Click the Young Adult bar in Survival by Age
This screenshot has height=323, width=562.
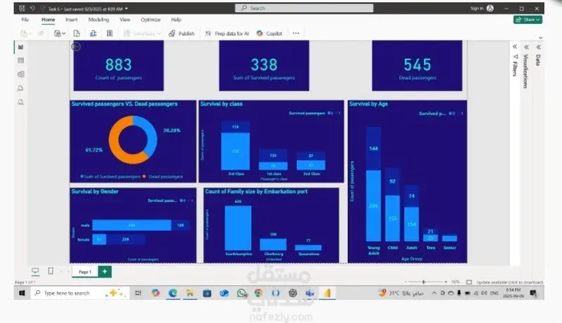[x=374, y=185]
